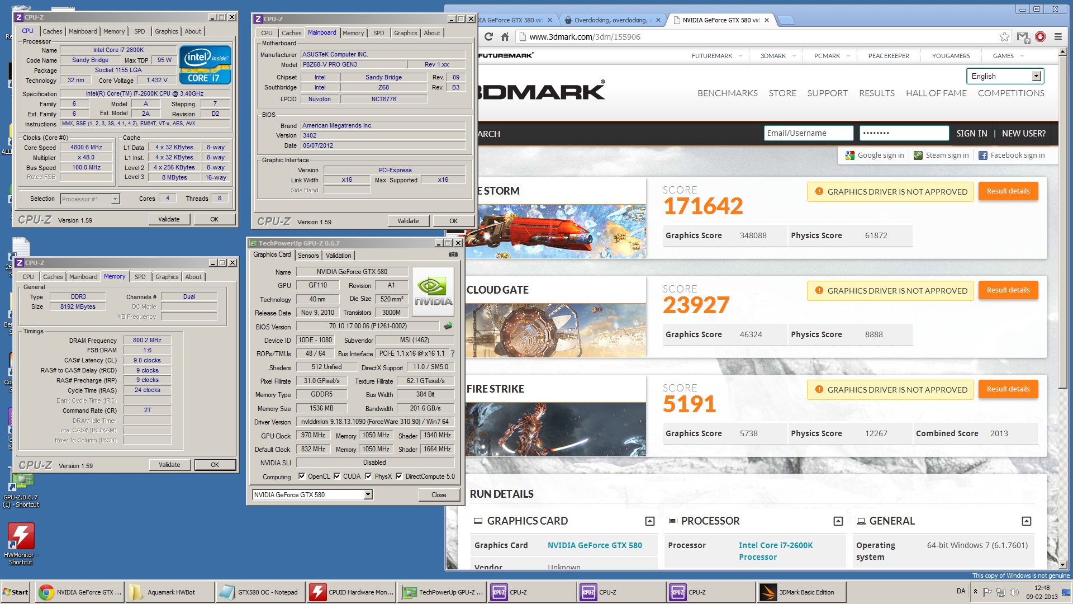
Task: Click the GPU-Z screenshot camera icon
Action: pos(453,254)
